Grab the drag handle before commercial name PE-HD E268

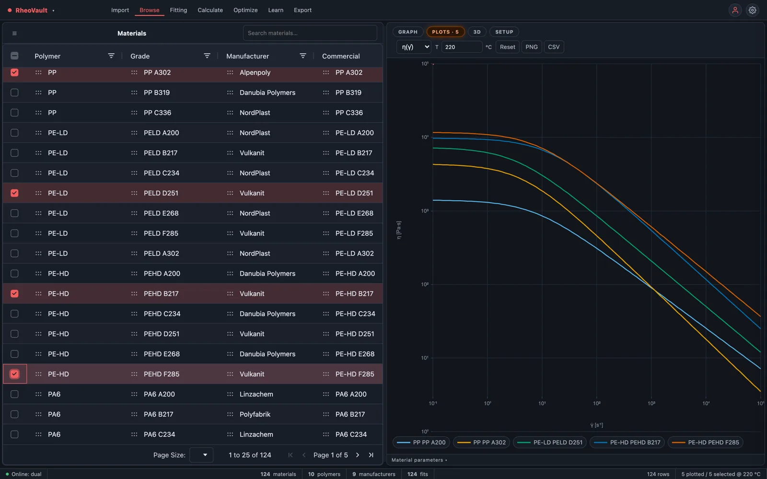[x=326, y=354]
